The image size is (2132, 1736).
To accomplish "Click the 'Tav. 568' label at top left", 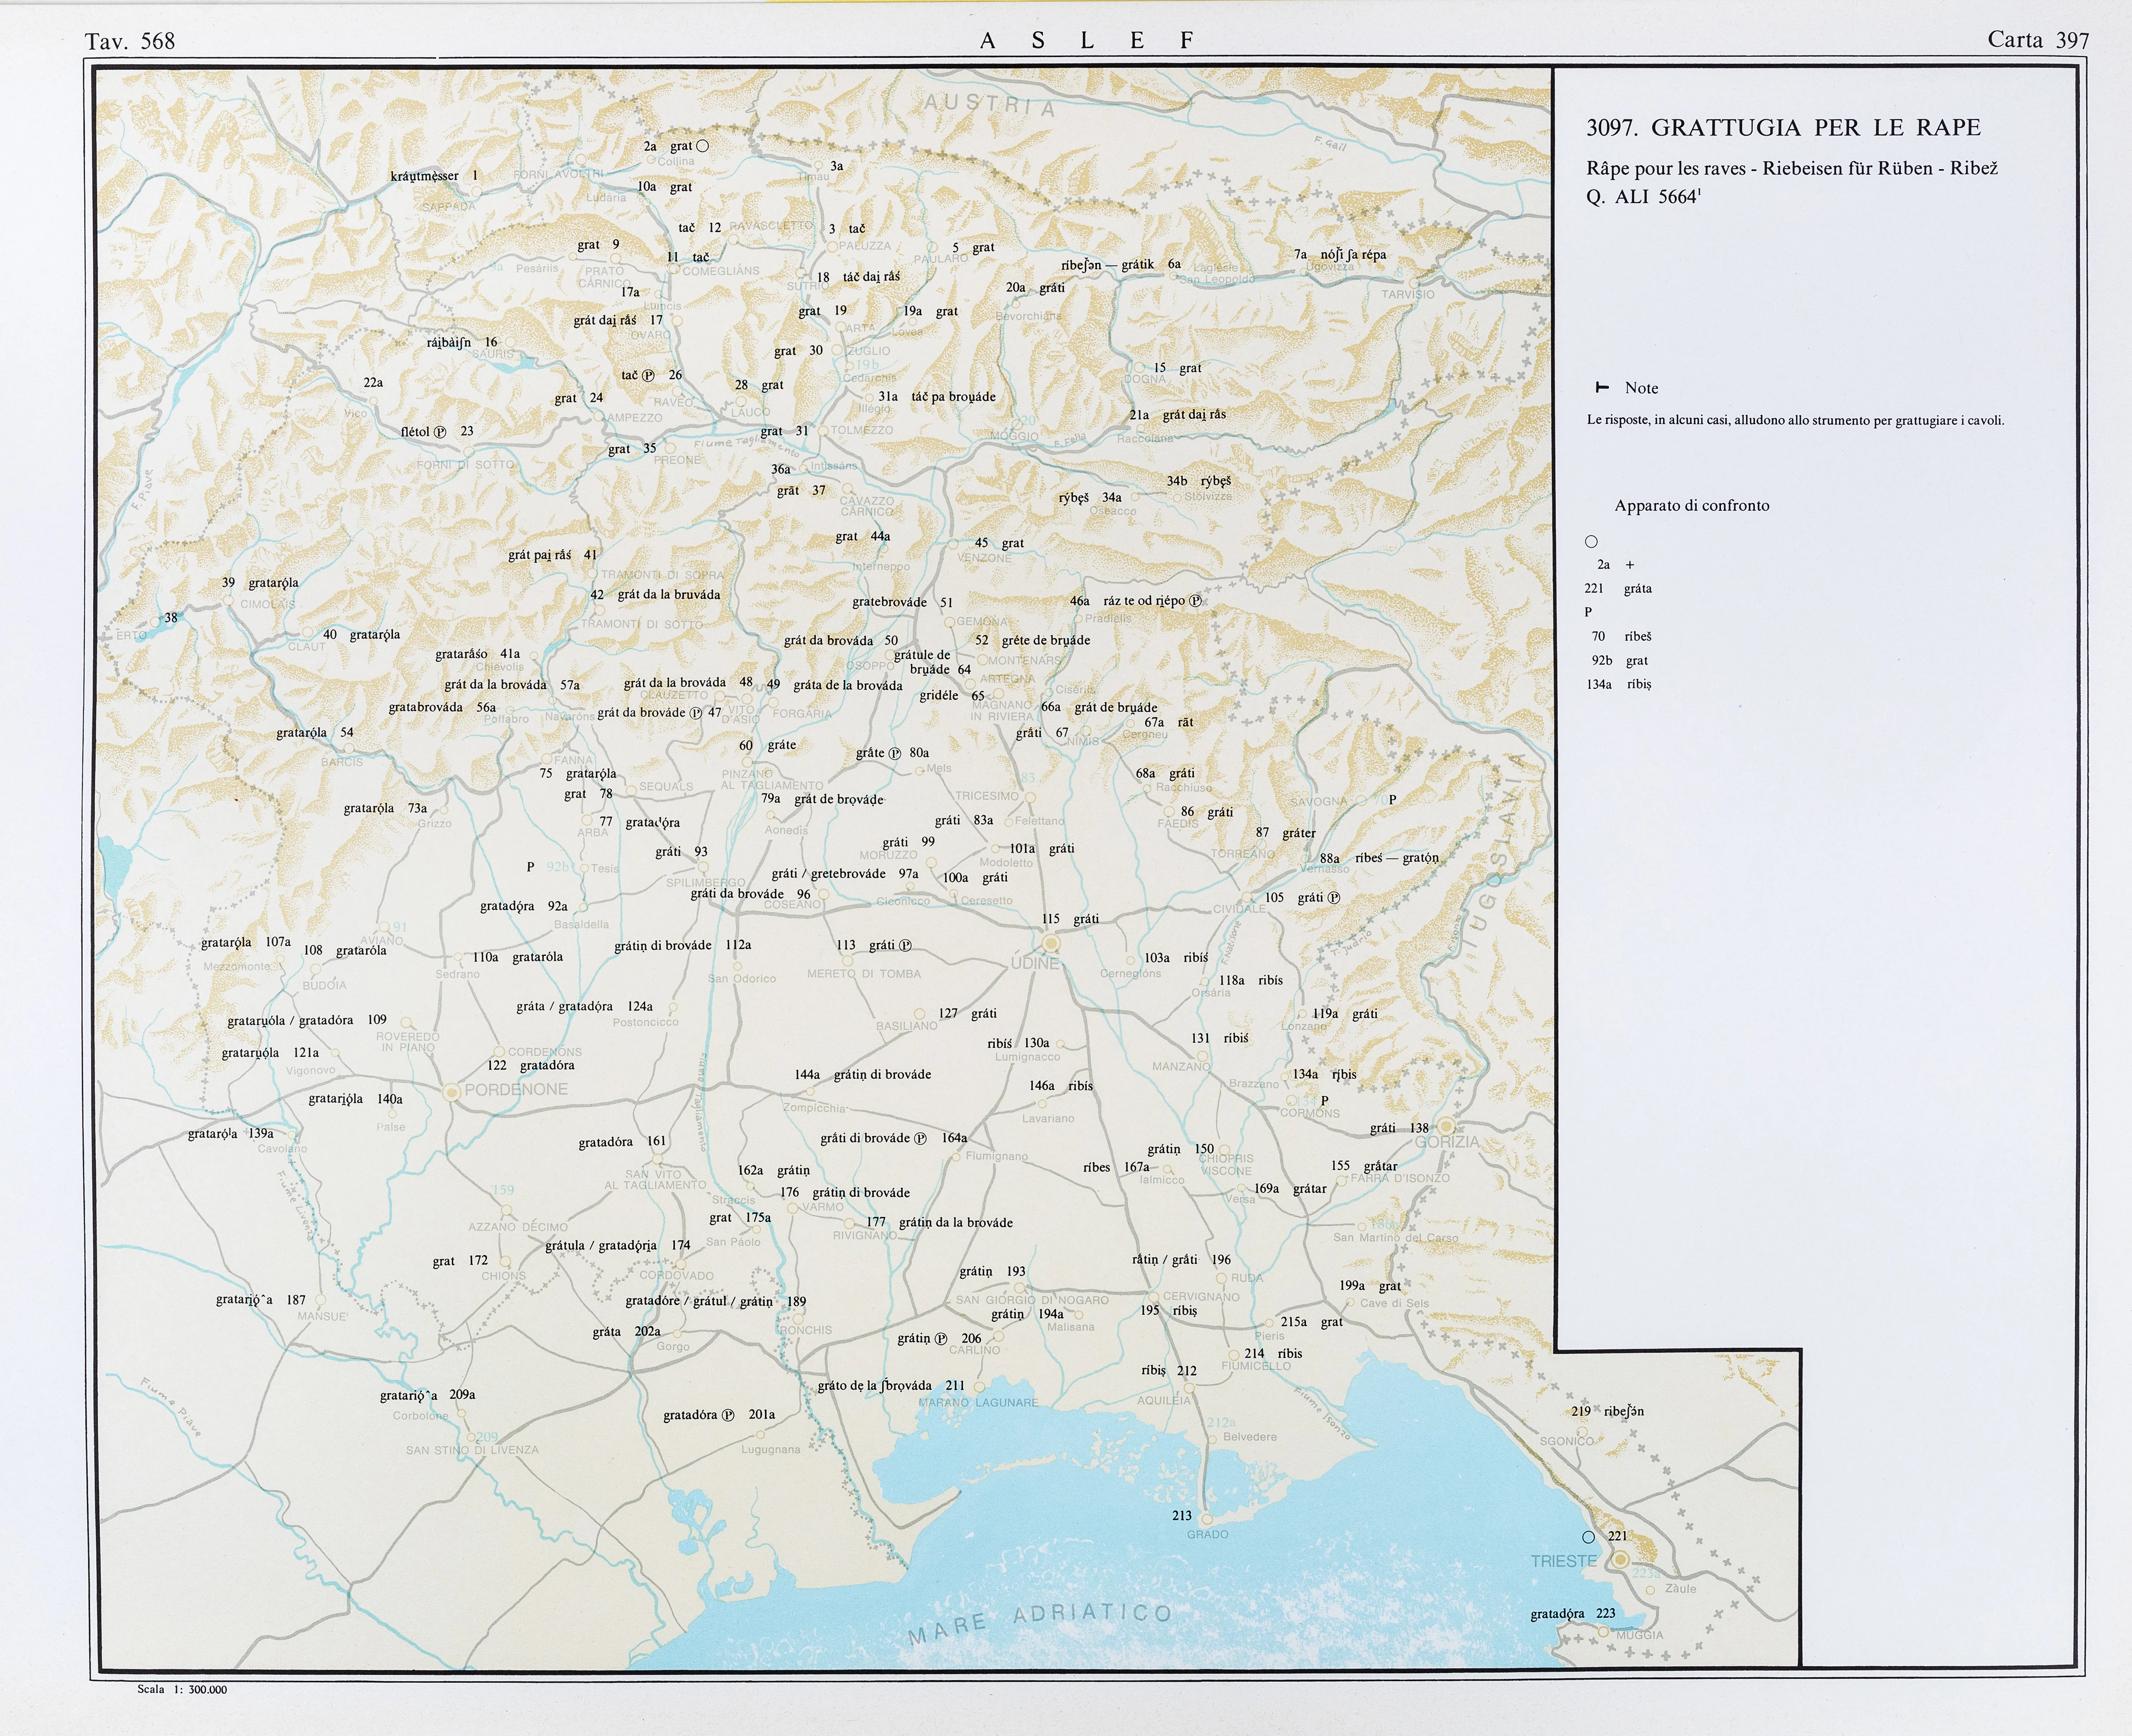I will tap(130, 41).
